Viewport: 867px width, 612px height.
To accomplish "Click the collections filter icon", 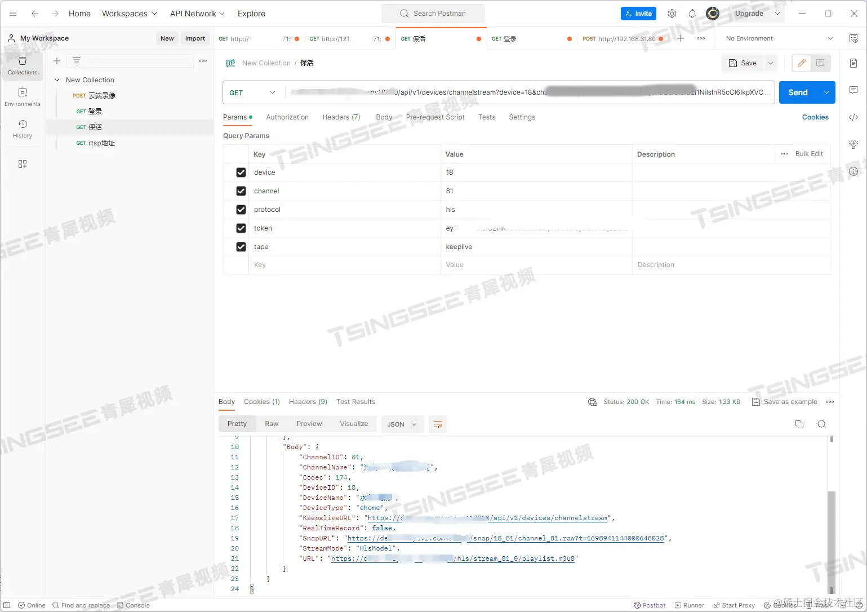I will 77,61.
